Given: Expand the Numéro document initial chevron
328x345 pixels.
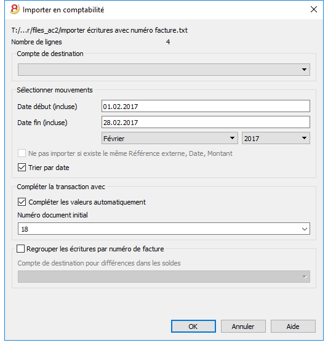Looking at the screenshot, I should [305, 229].
